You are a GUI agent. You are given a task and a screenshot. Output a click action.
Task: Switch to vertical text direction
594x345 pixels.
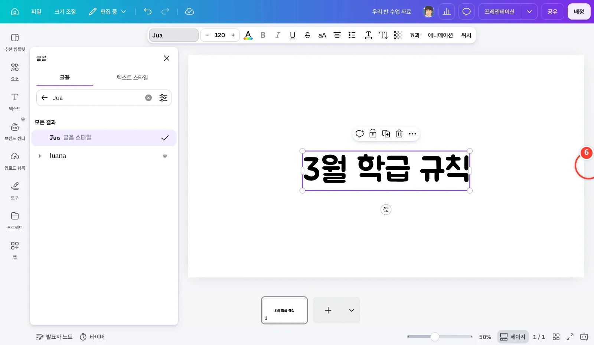point(383,35)
